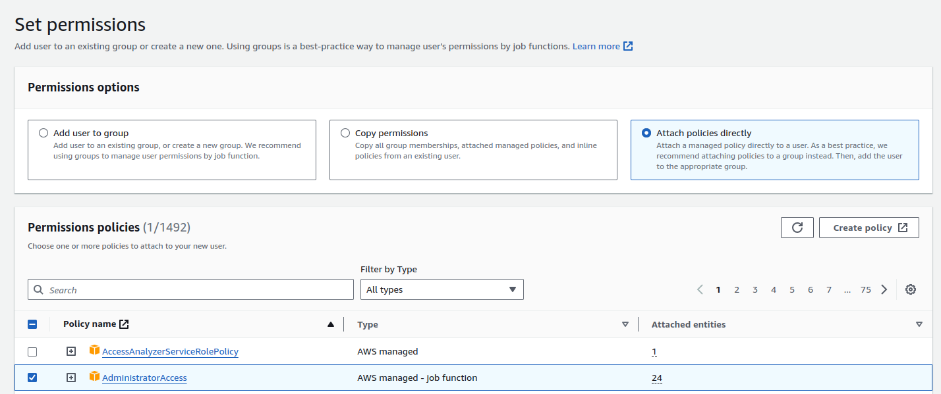
Task: Select the Copy permissions option
Action: click(x=345, y=132)
